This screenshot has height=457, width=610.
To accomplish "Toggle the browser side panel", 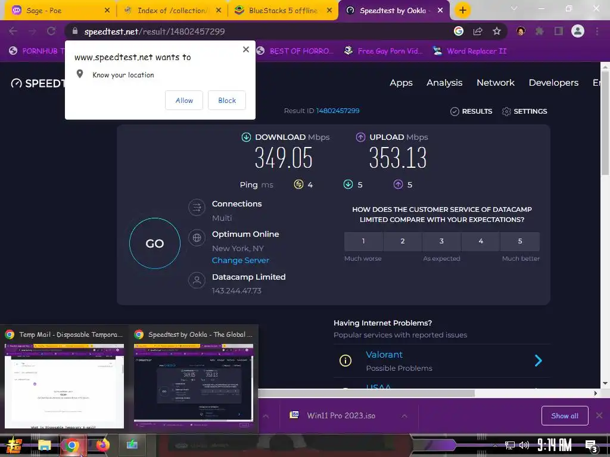I will click(559, 31).
